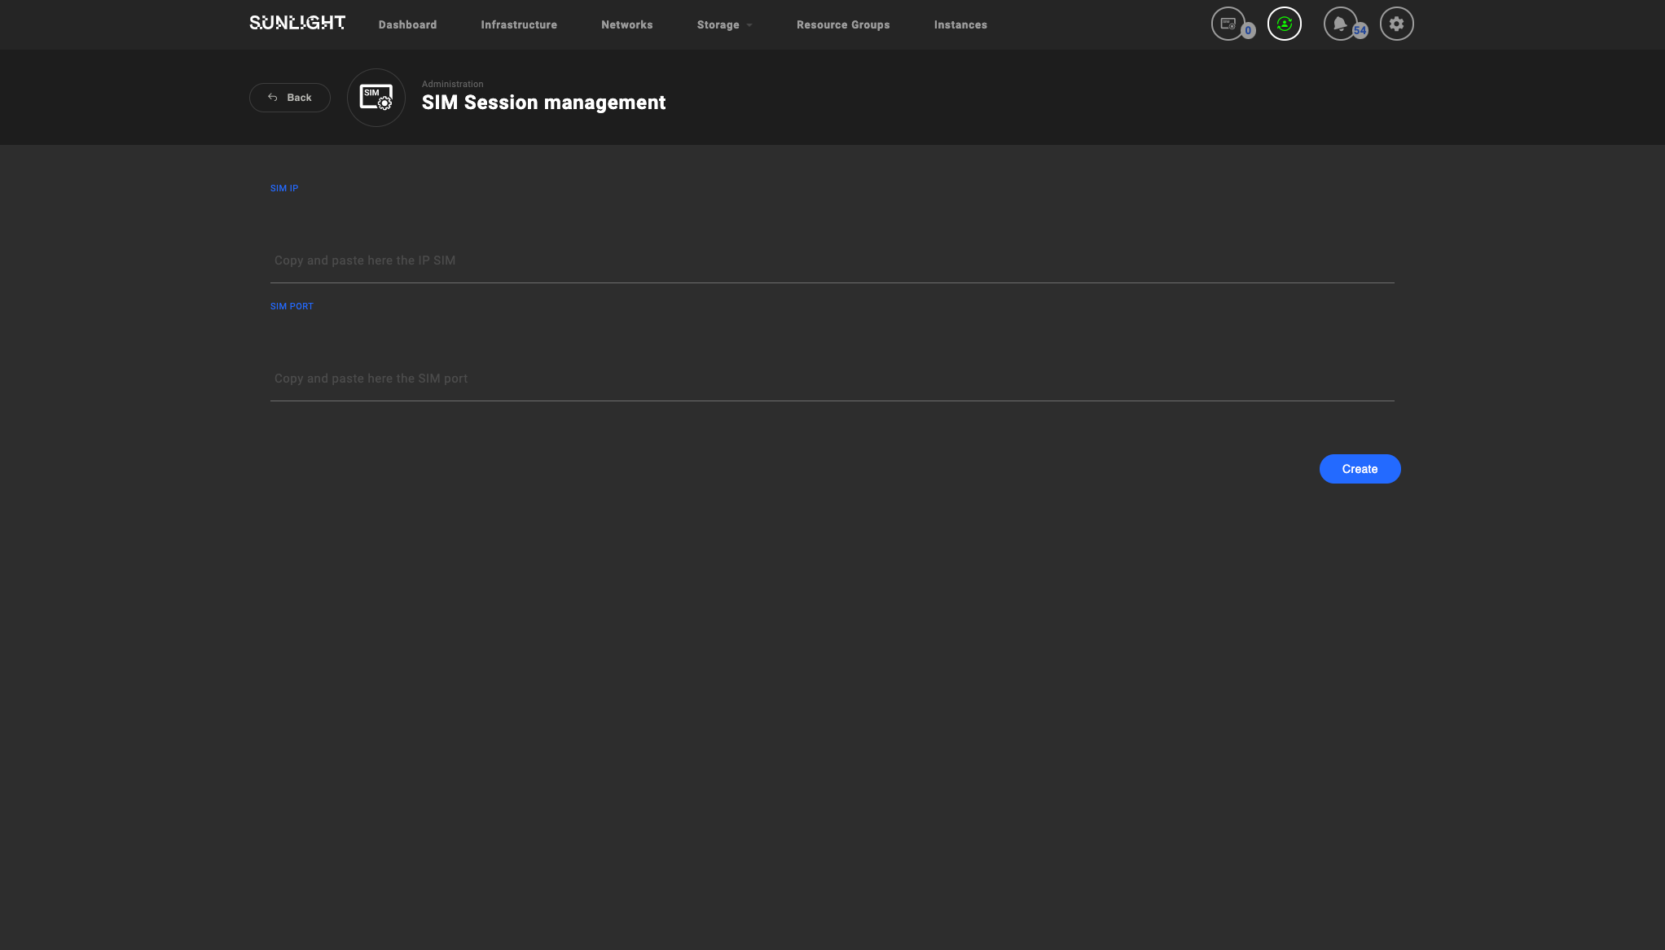This screenshot has height=950, width=1665.
Task: Focus the SIM port input field
Action: [832, 379]
